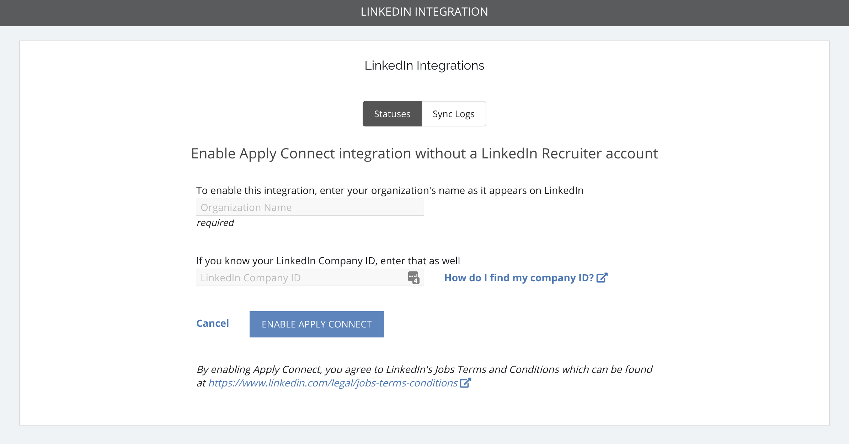
Task: Click the 'To enable this integration' instruction label
Action: 390,190
